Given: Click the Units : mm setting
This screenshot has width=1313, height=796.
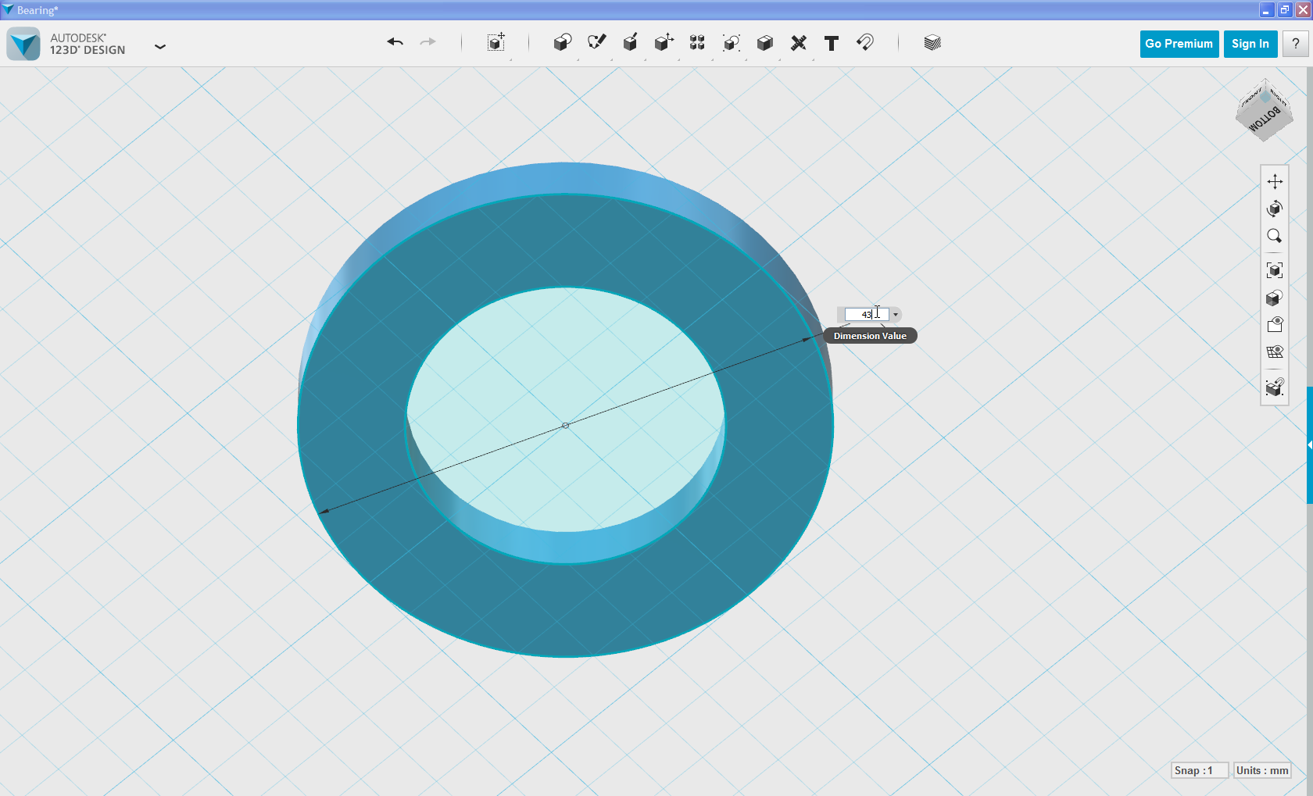Looking at the screenshot, I should click(x=1262, y=770).
